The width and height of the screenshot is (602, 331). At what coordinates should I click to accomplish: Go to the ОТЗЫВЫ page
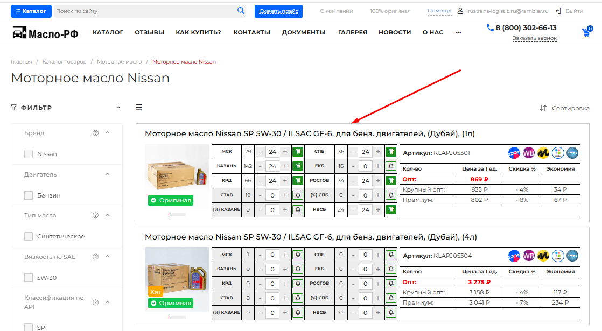pyautogui.click(x=149, y=33)
